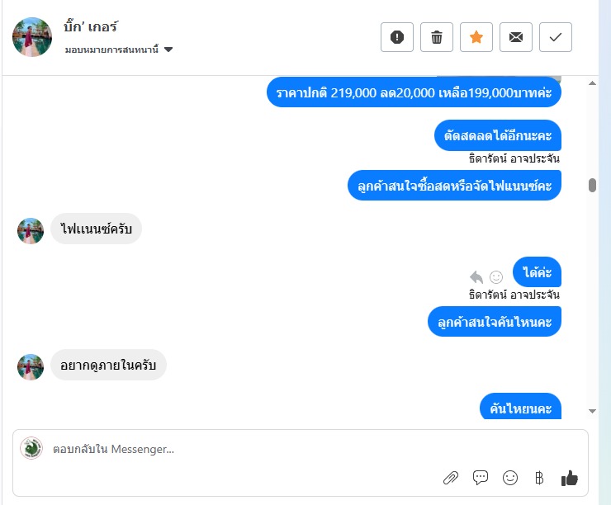Click the scroll-down arrow in the chat
Viewport: 611px width, 505px height.
coord(592,410)
